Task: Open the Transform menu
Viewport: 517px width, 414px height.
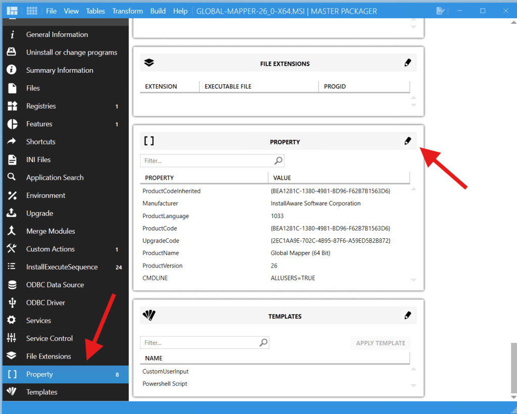Action: 127,11
